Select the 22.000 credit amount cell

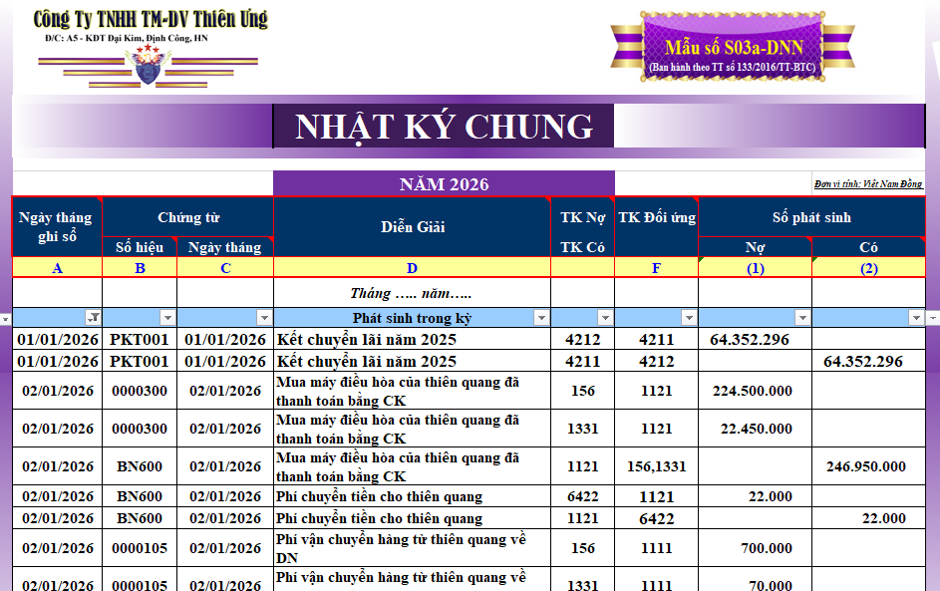click(868, 518)
